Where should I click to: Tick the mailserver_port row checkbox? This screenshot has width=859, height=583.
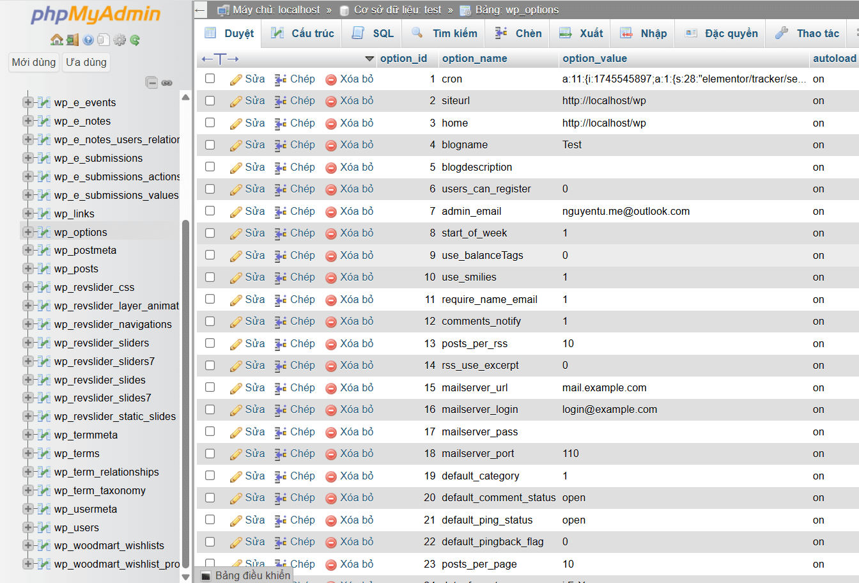tap(210, 453)
